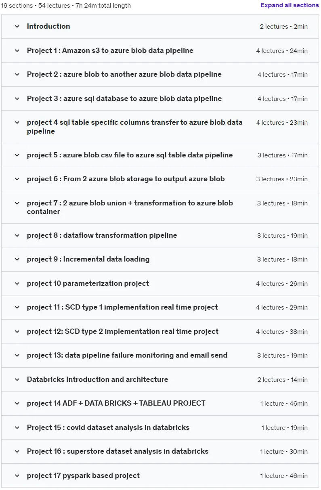Open project 6 From 2 azure blob storage
The height and width of the screenshot is (490, 321).
126,179
